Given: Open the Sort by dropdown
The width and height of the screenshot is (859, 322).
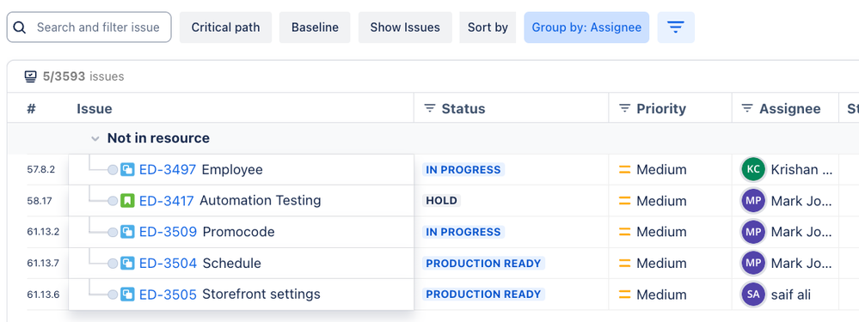Looking at the screenshot, I should click(488, 27).
